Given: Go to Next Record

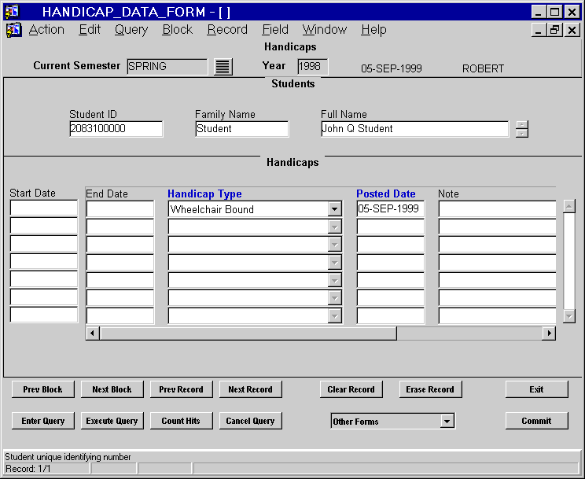Looking at the screenshot, I should pyautogui.click(x=250, y=389).
